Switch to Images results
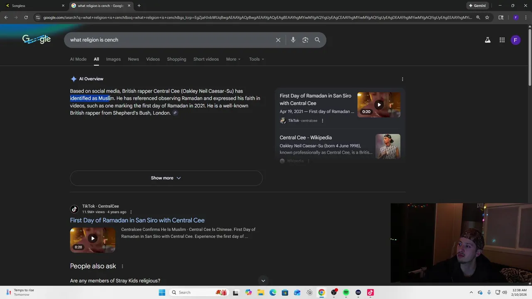532x299 pixels. 113,59
